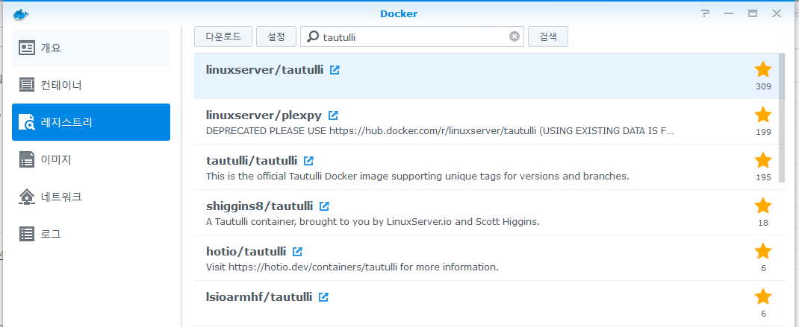The height and width of the screenshot is (327, 799).
Task: Click the star icon for hotio/tautulli
Action: [x=763, y=251]
